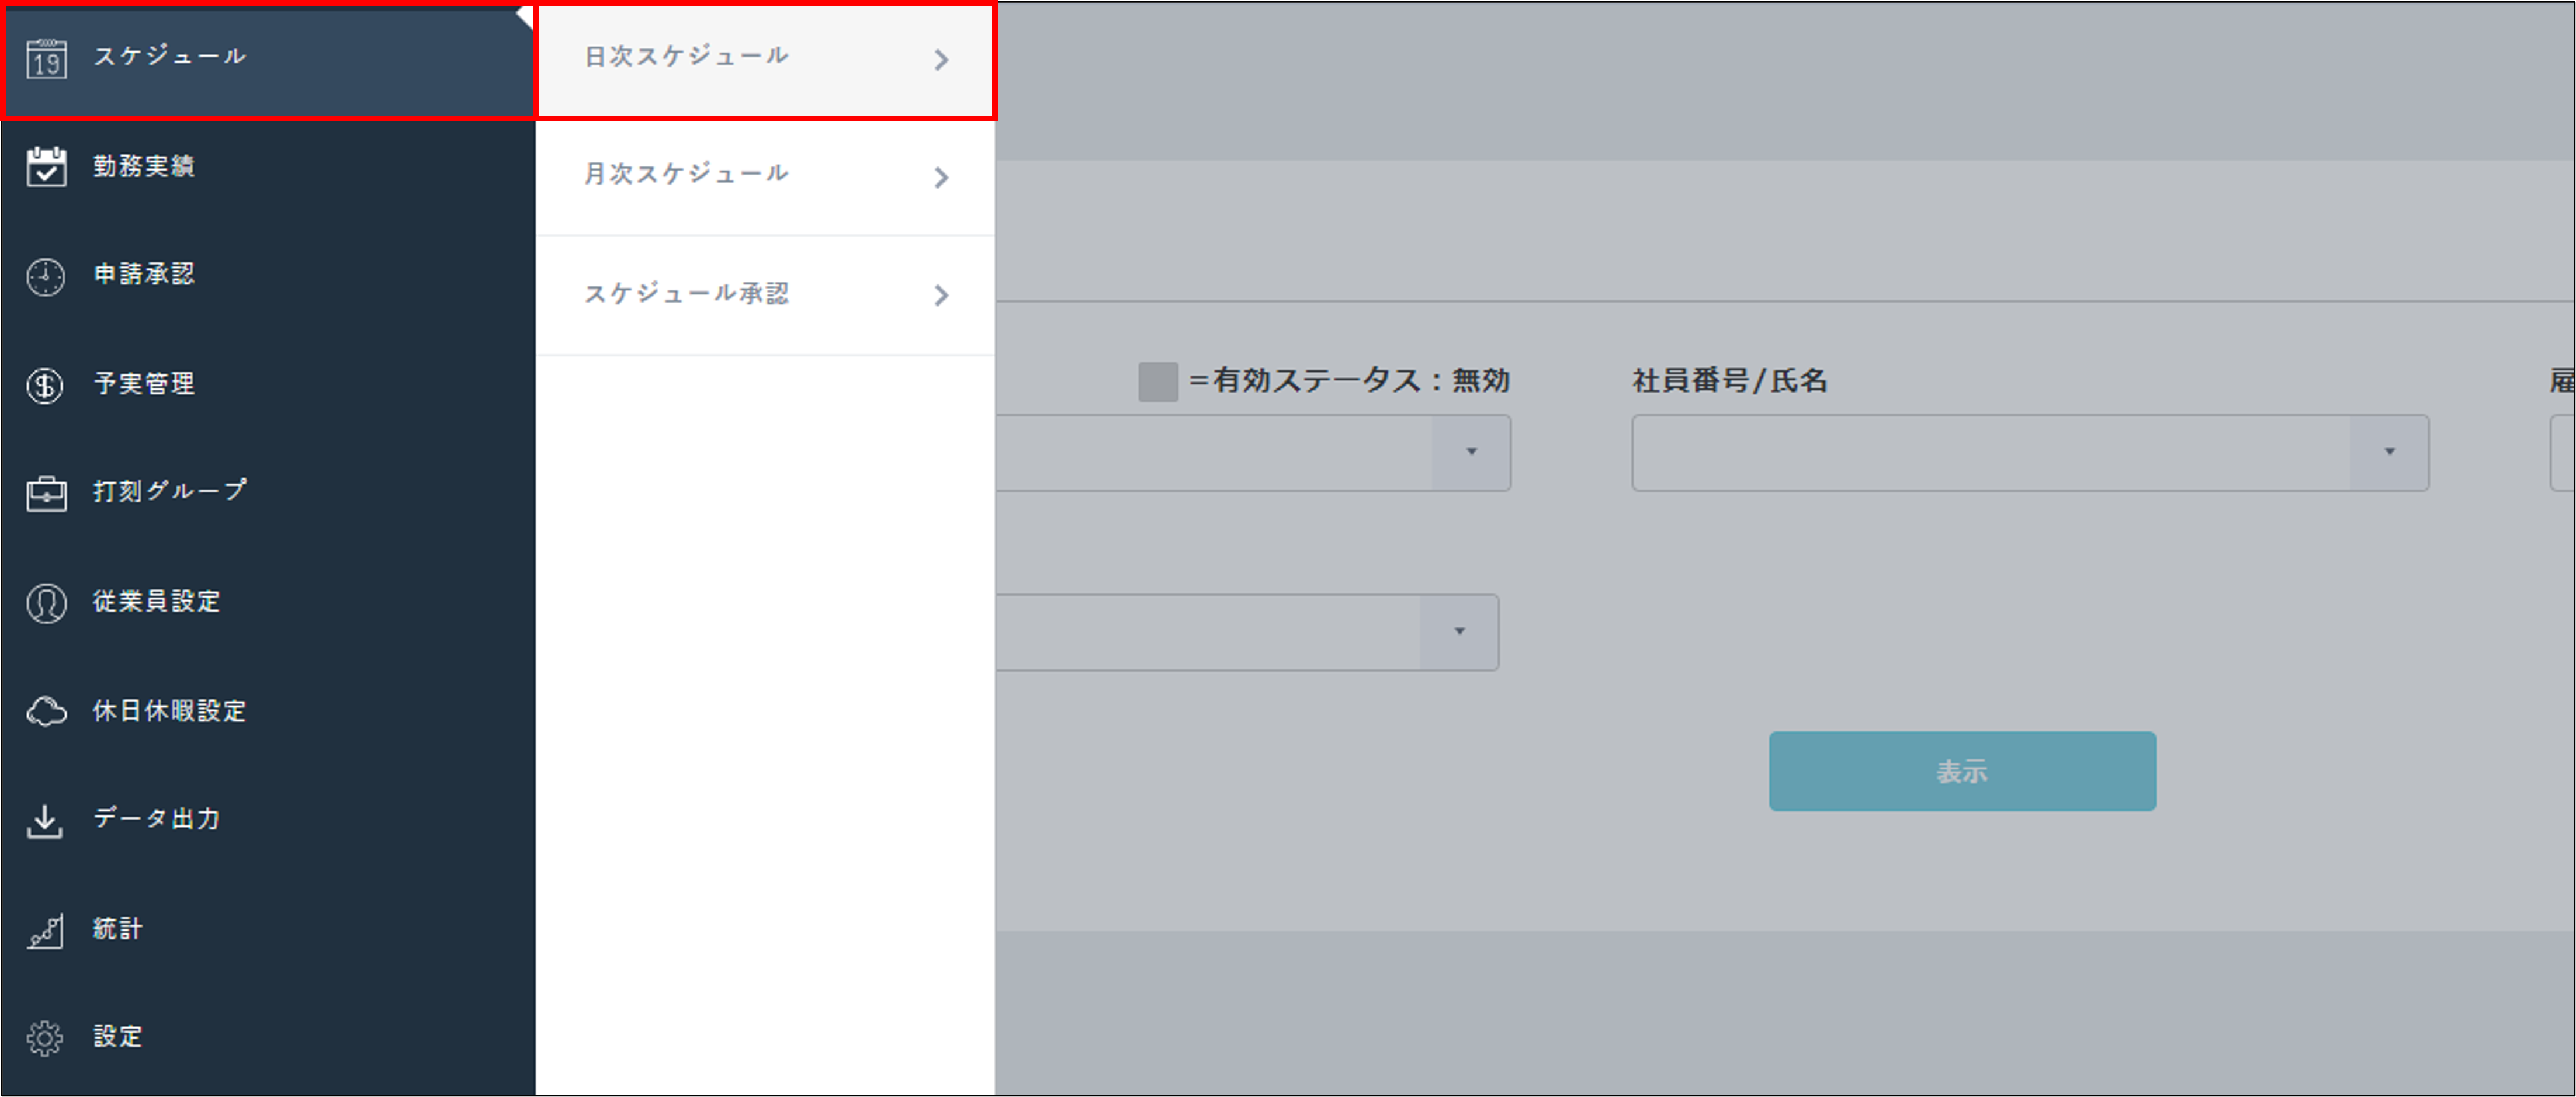The width and height of the screenshot is (2576, 1097).
Task: Click the gray 有効ステータス:無効 color box
Action: (x=1158, y=382)
